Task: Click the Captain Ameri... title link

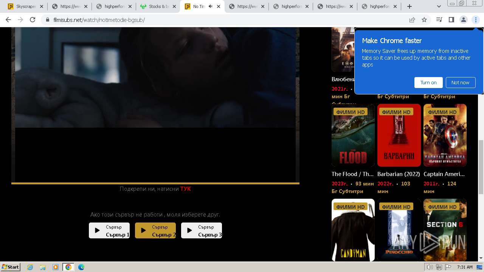Action: click(x=444, y=174)
